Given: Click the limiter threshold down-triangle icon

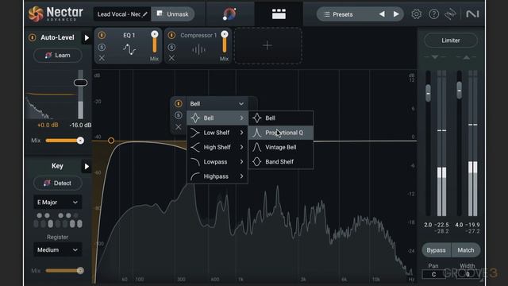Looking at the screenshot, I should (435, 57).
